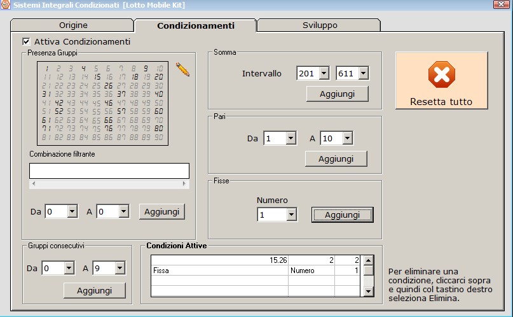The height and width of the screenshot is (317, 513).
Task: Click the Numero cell in Condizioni Attive
Action: click(311, 271)
